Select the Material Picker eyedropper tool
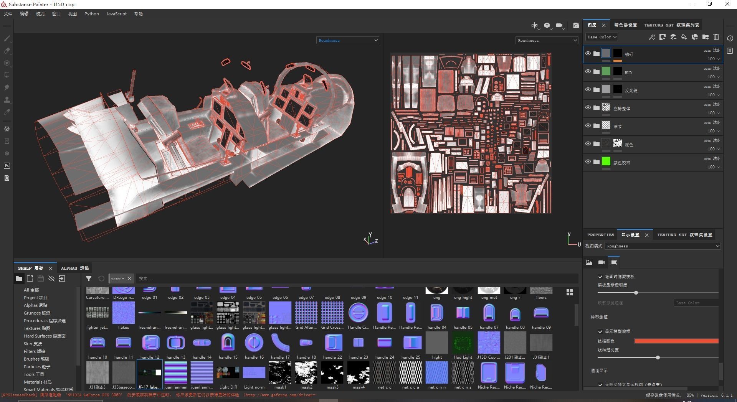The height and width of the screenshot is (402, 737). 7,112
